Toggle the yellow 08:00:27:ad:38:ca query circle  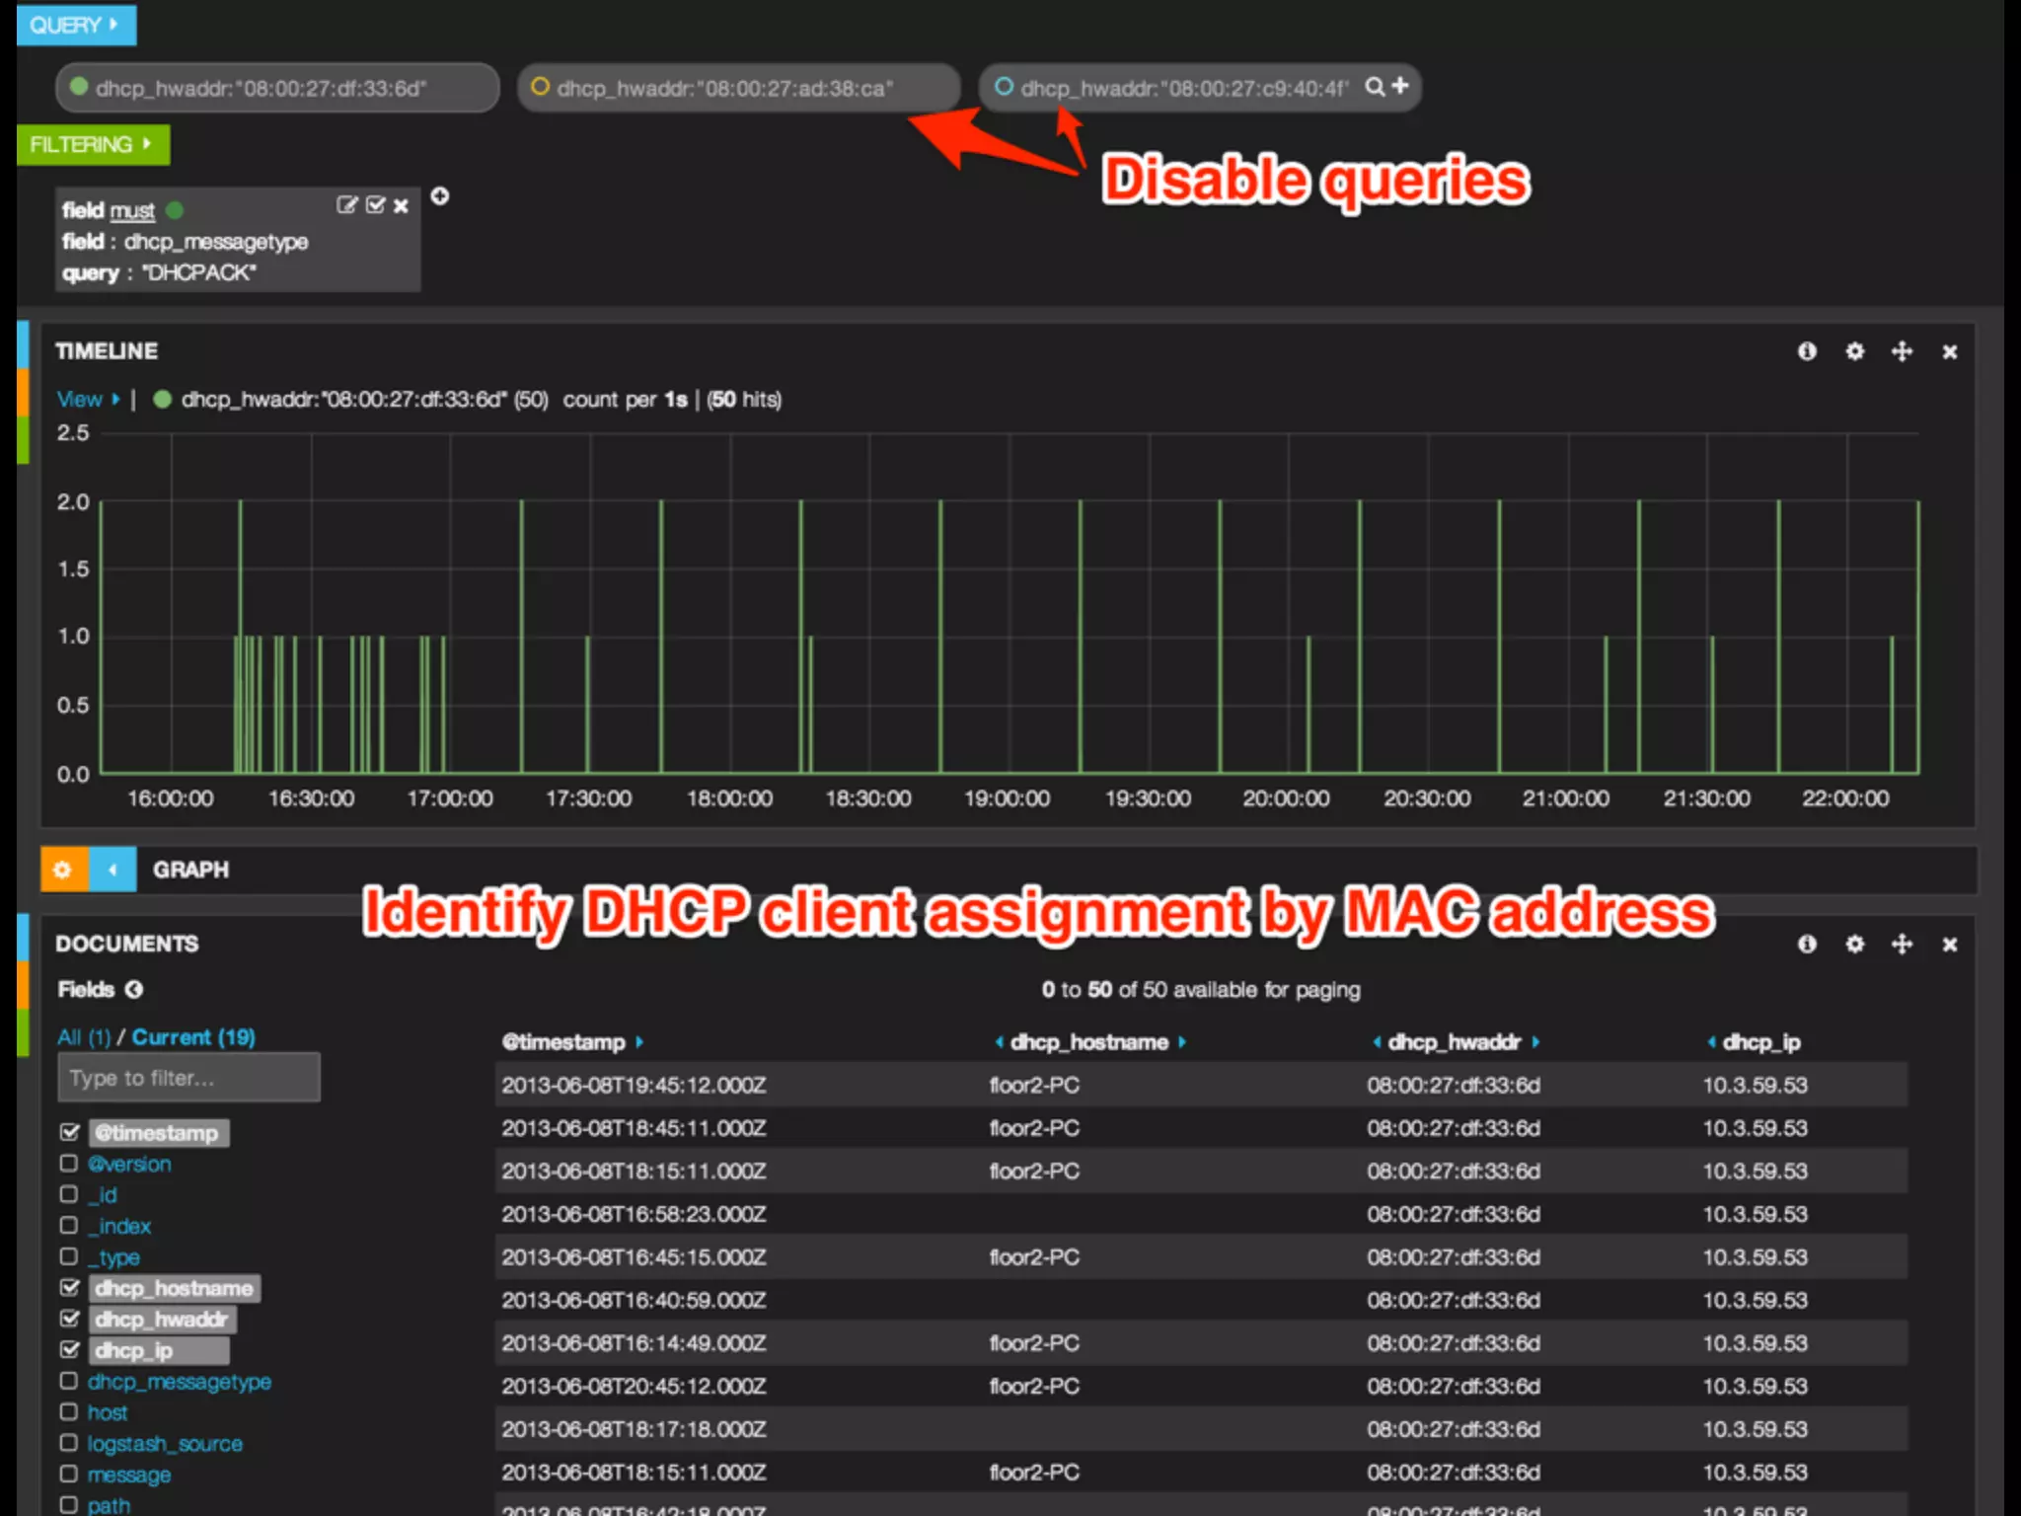click(540, 87)
